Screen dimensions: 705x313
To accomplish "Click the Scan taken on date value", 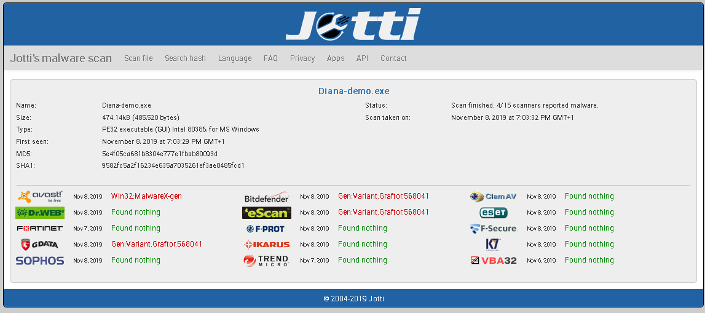I will click(x=513, y=117).
